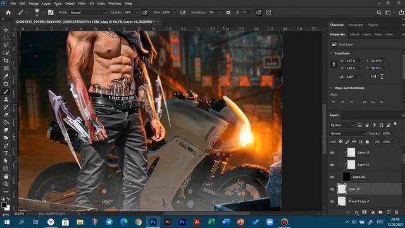Select the Path Selection tool
This screenshot has width=405, height=228.
tap(6, 161)
